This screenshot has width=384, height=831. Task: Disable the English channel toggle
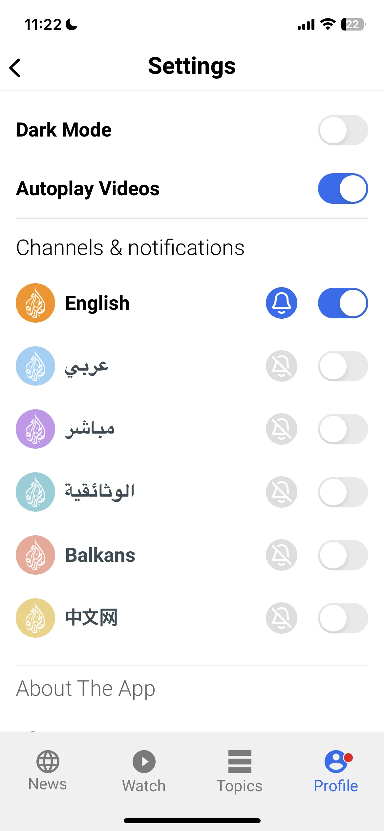pyautogui.click(x=343, y=303)
